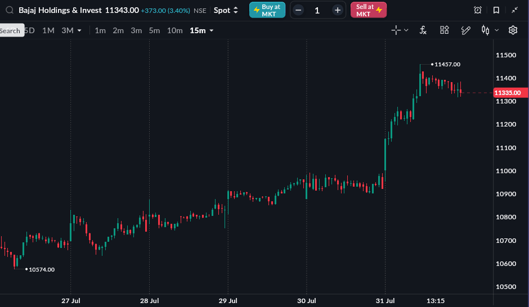Click the Sell at MKT button
This screenshot has height=307, width=529.
pos(369,10)
